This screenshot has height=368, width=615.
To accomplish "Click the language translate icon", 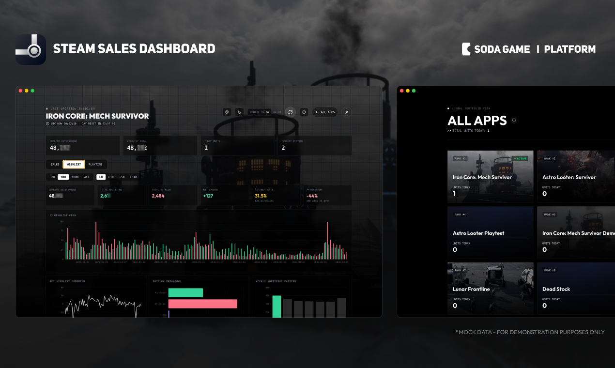I will pyautogui.click(x=239, y=112).
